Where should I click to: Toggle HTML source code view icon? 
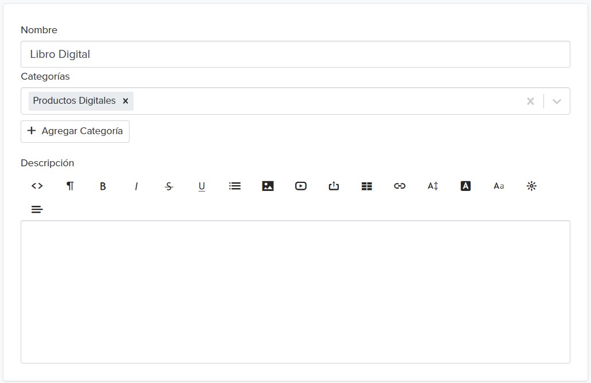coord(37,186)
